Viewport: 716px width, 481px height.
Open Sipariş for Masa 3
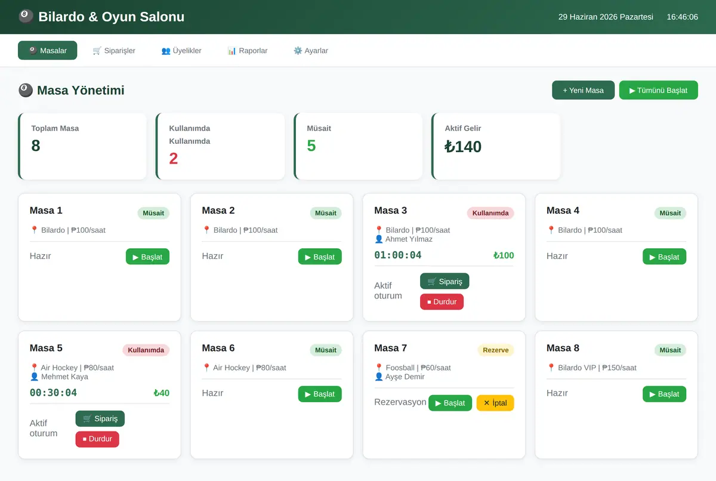click(445, 281)
